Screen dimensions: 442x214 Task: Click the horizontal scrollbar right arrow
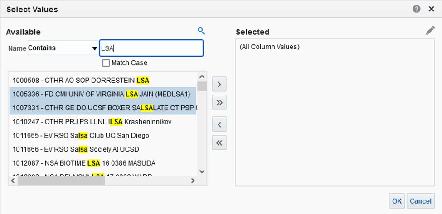(x=192, y=181)
